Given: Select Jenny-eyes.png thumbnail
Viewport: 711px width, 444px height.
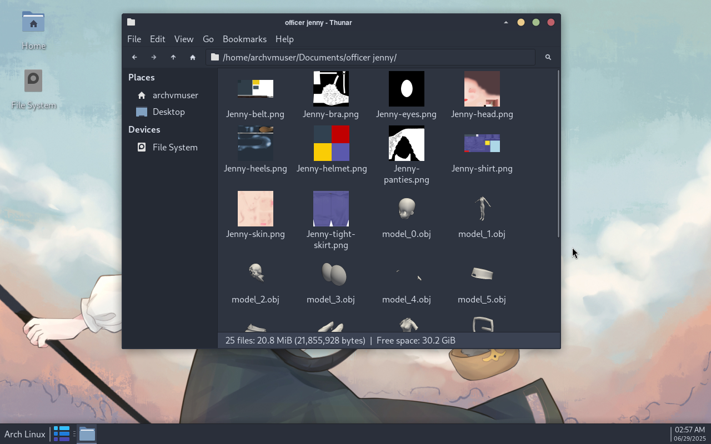Looking at the screenshot, I should [x=407, y=89].
